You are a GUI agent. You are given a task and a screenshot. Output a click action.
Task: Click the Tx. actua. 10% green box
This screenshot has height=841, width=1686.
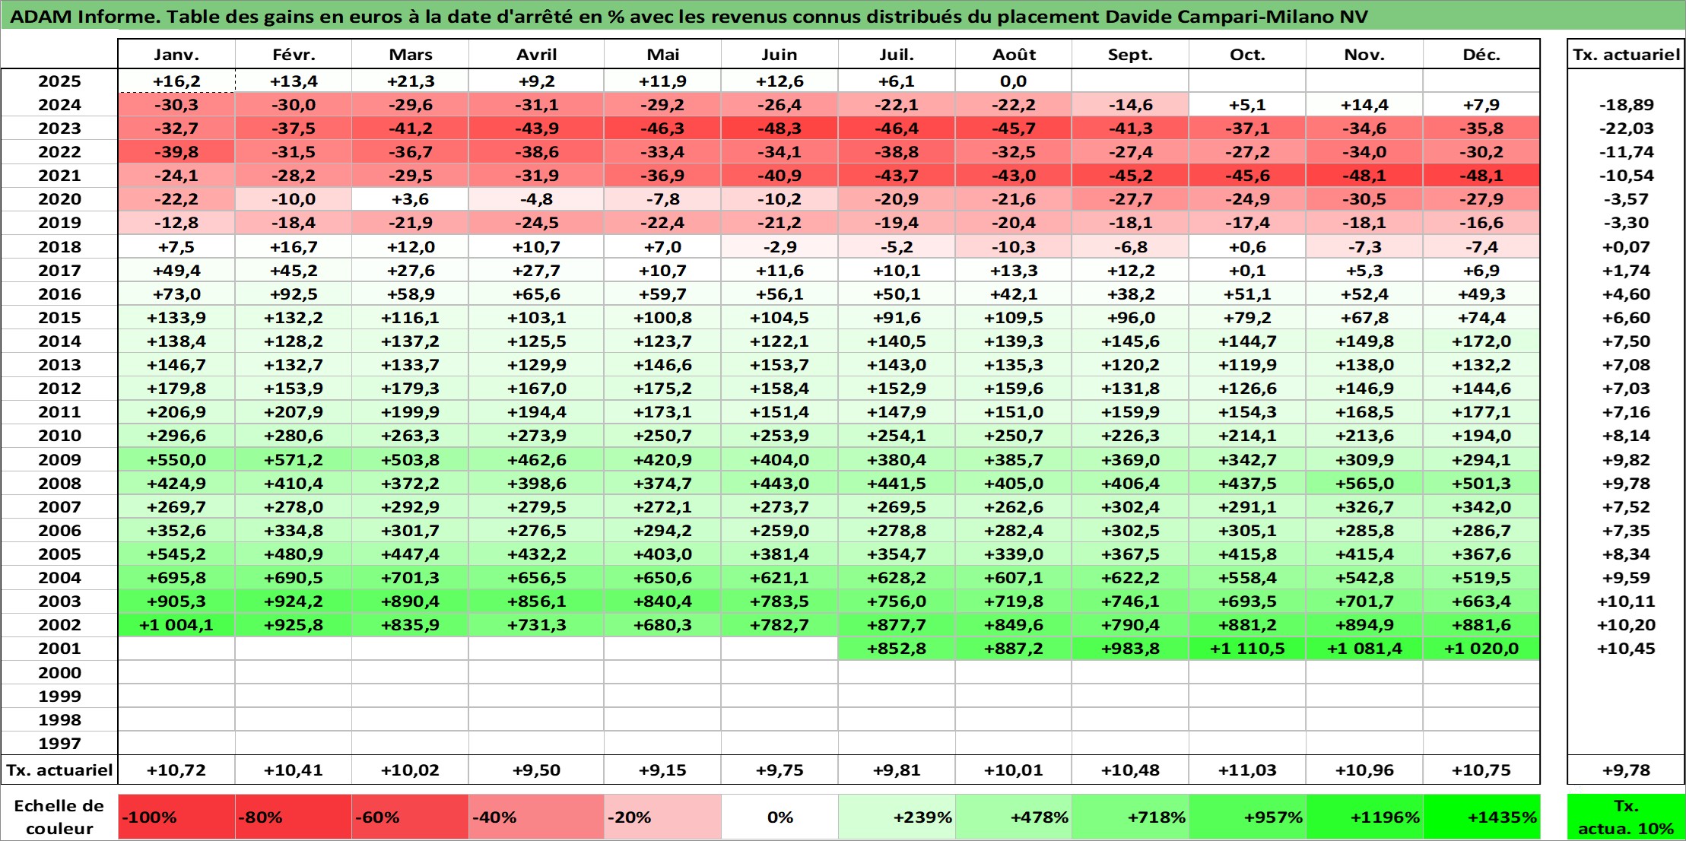tap(1626, 817)
